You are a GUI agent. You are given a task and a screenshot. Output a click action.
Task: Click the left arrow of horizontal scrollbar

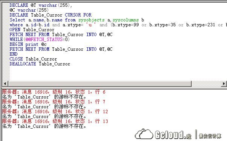(x=5, y=83)
